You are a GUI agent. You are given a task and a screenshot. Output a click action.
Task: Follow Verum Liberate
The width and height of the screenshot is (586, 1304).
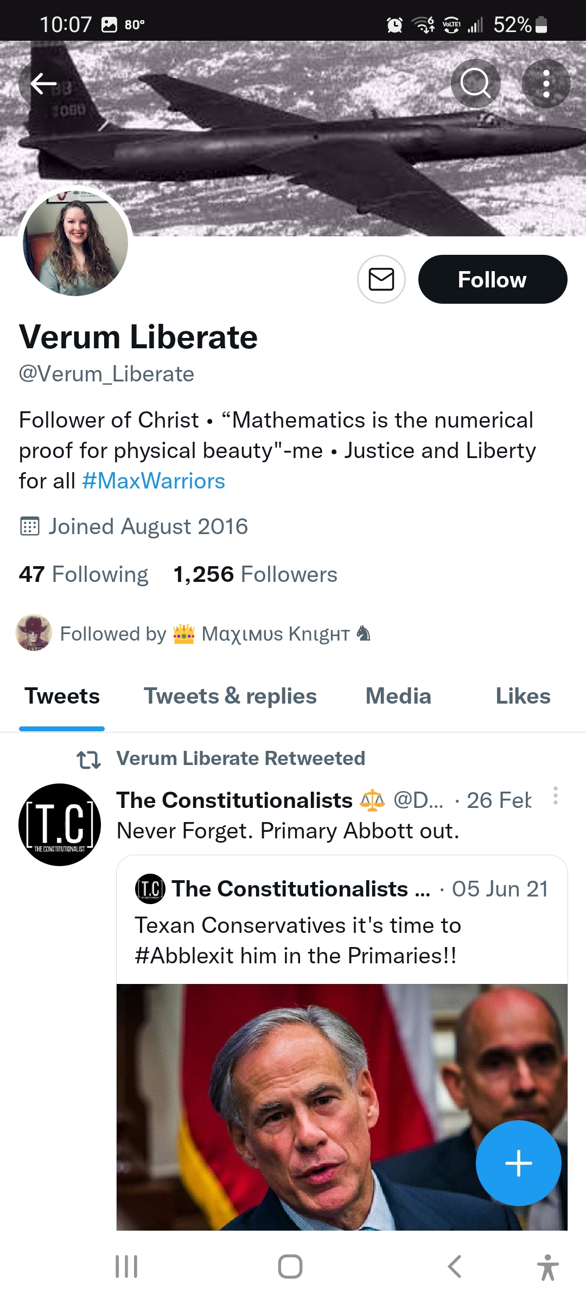pyautogui.click(x=492, y=279)
